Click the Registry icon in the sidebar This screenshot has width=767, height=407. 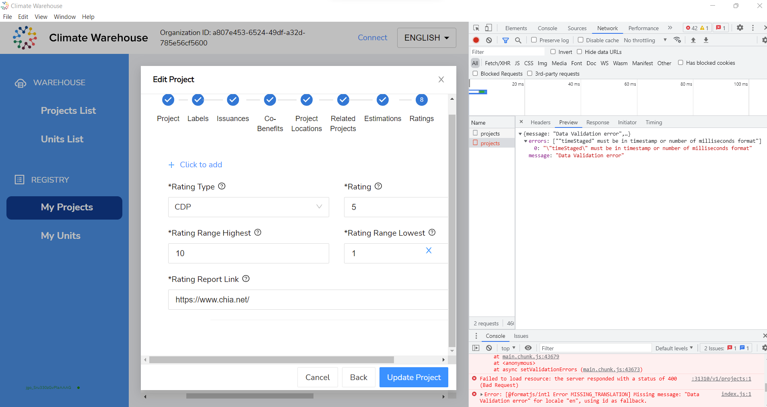(x=19, y=179)
